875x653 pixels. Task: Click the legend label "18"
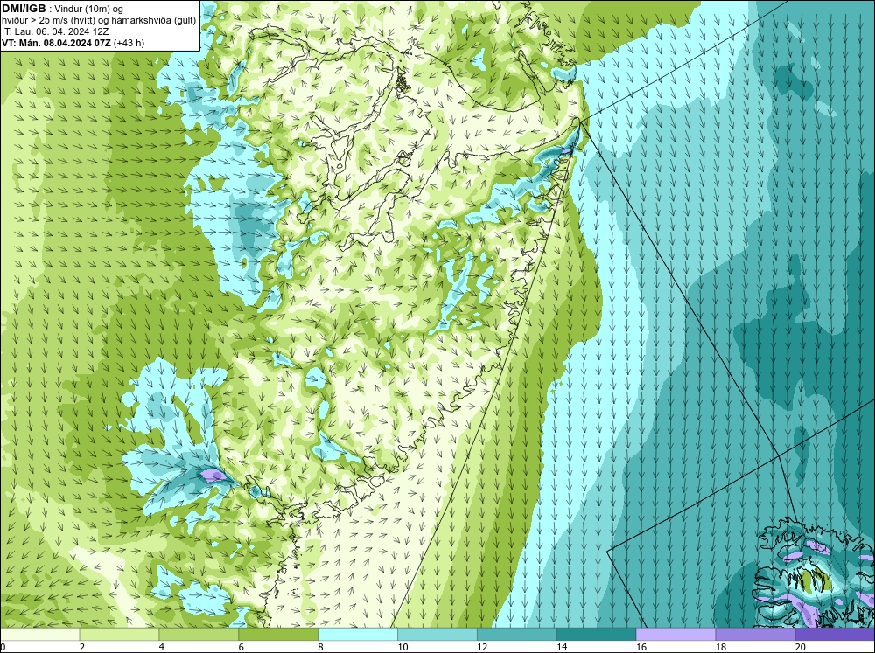(x=720, y=647)
